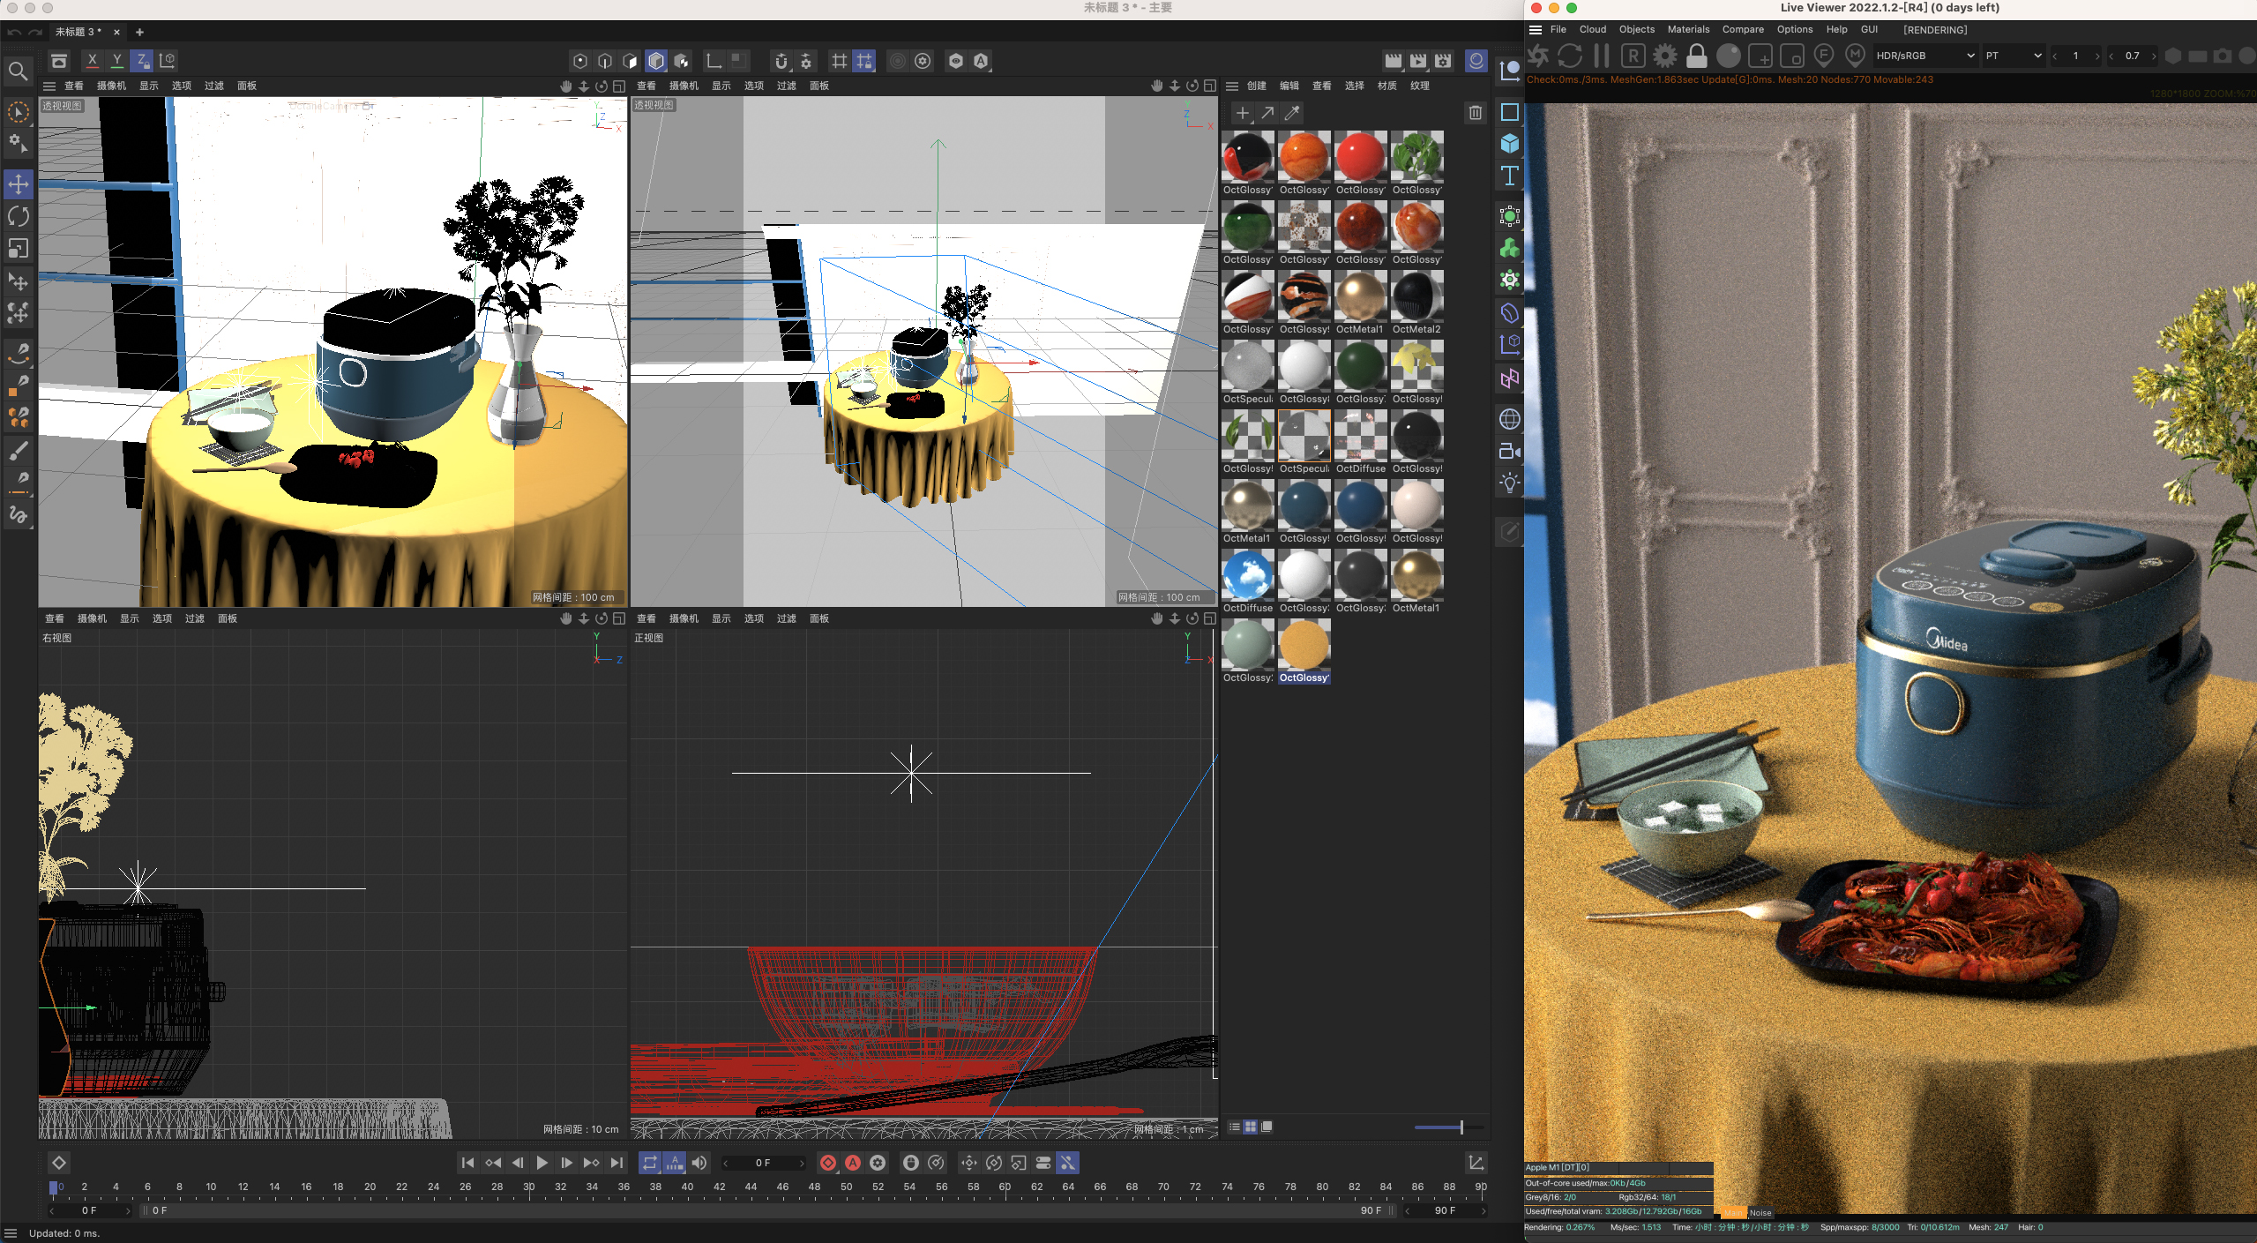Open the 摄像机 menu in top-left viewport
This screenshot has width=2257, height=1243.
[x=111, y=86]
